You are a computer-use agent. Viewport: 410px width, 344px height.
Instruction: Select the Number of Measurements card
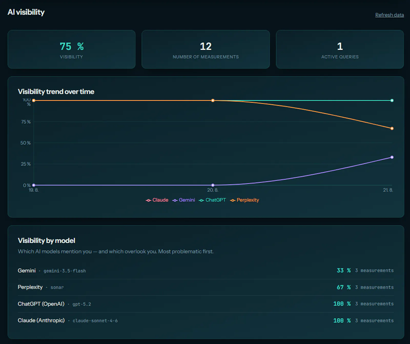pos(206,49)
